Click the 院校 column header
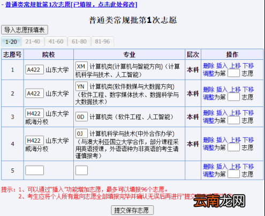Viewport: 265px width, 216px height. click(48, 55)
